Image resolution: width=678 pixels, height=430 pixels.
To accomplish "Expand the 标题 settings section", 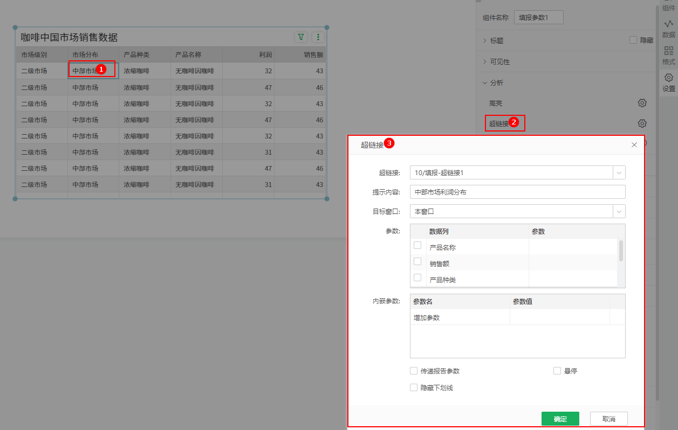I will click(497, 40).
